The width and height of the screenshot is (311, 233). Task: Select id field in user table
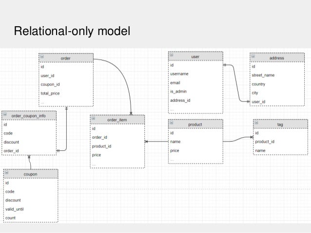tap(195, 65)
